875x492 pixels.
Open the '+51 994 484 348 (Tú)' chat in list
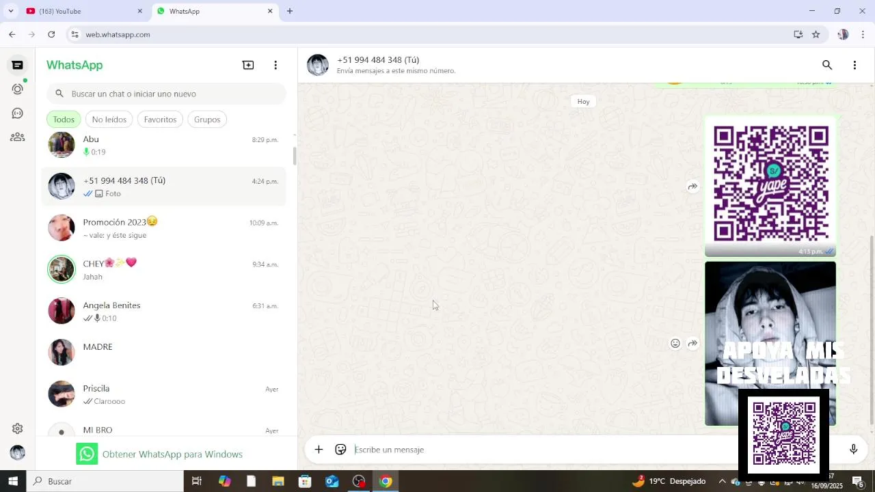[x=164, y=187]
